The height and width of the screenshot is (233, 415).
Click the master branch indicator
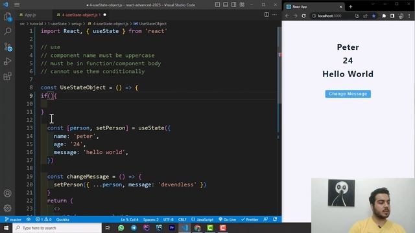pyautogui.click(x=13, y=219)
